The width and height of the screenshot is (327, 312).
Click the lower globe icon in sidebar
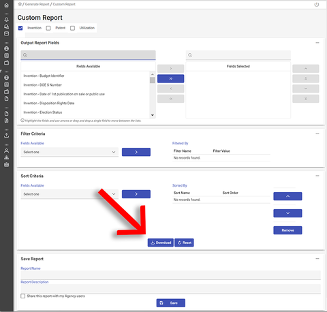(x=6, y=78)
